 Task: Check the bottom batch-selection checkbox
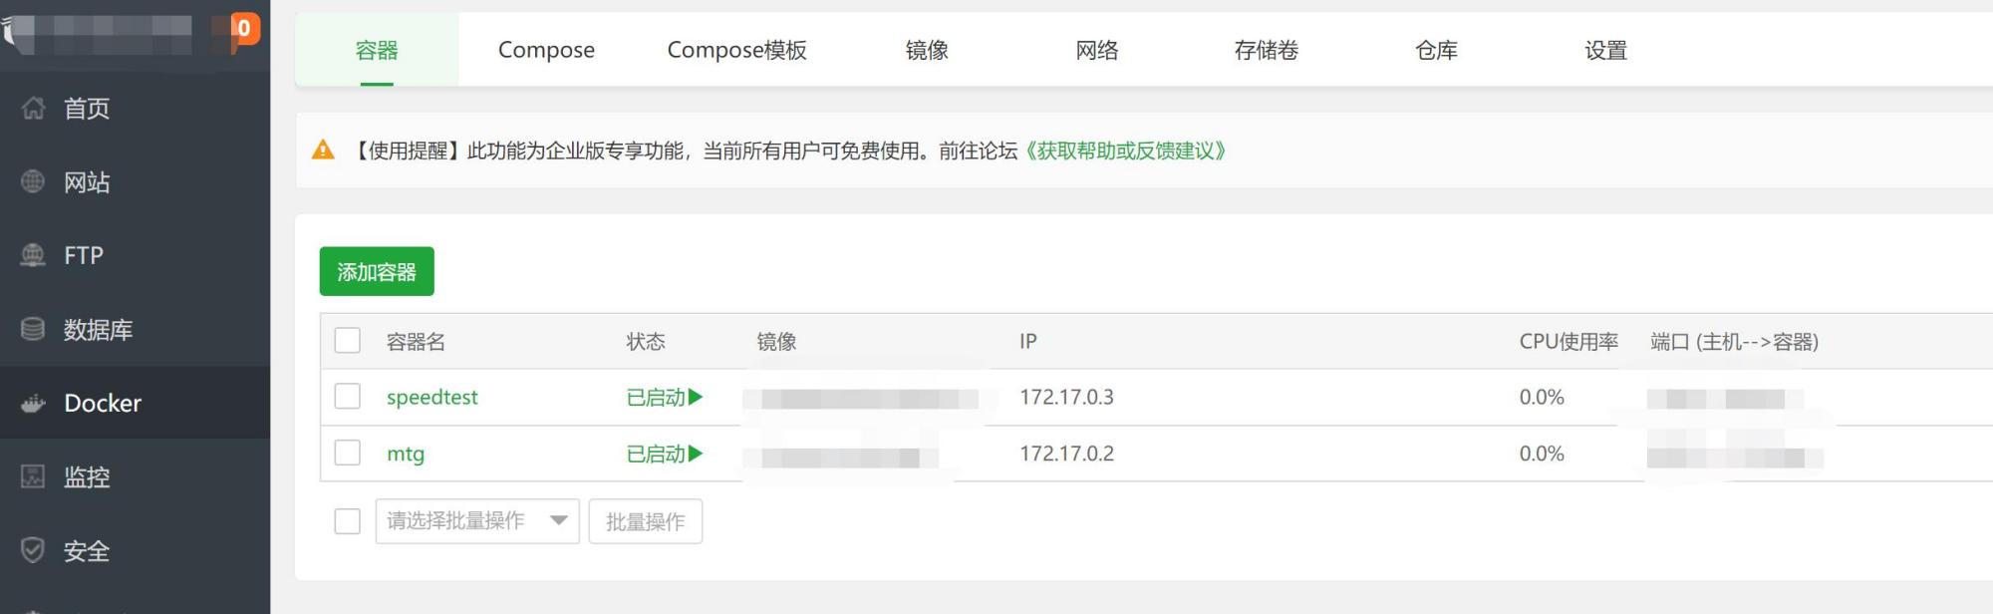point(347,521)
